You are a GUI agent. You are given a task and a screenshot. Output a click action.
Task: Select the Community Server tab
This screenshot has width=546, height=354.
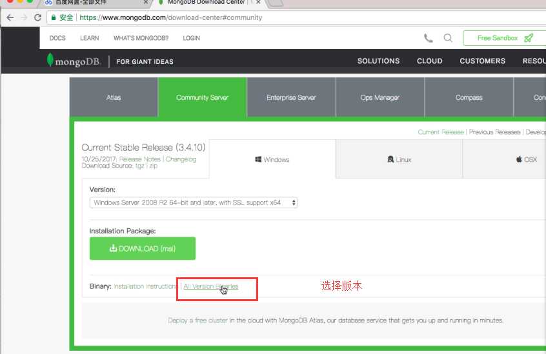[x=202, y=97]
